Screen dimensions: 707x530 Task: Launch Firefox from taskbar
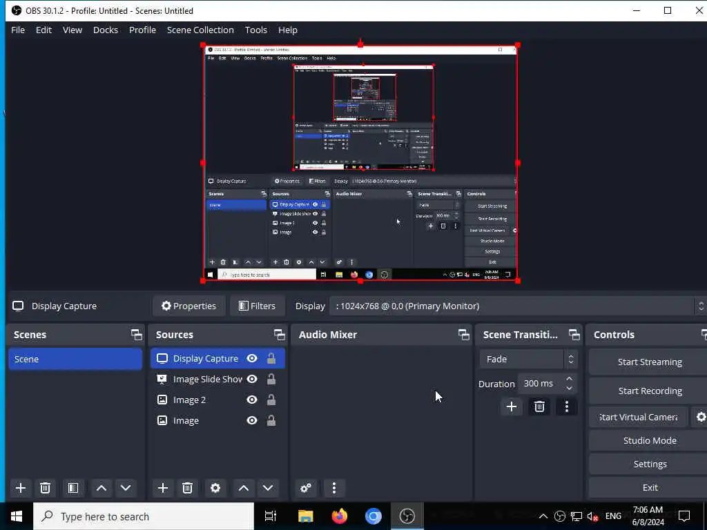coord(340,516)
